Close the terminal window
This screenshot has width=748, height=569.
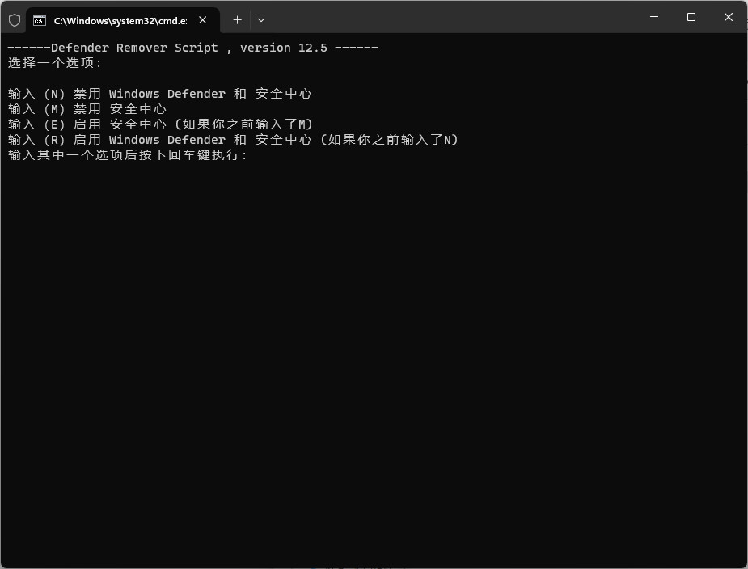[728, 17]
